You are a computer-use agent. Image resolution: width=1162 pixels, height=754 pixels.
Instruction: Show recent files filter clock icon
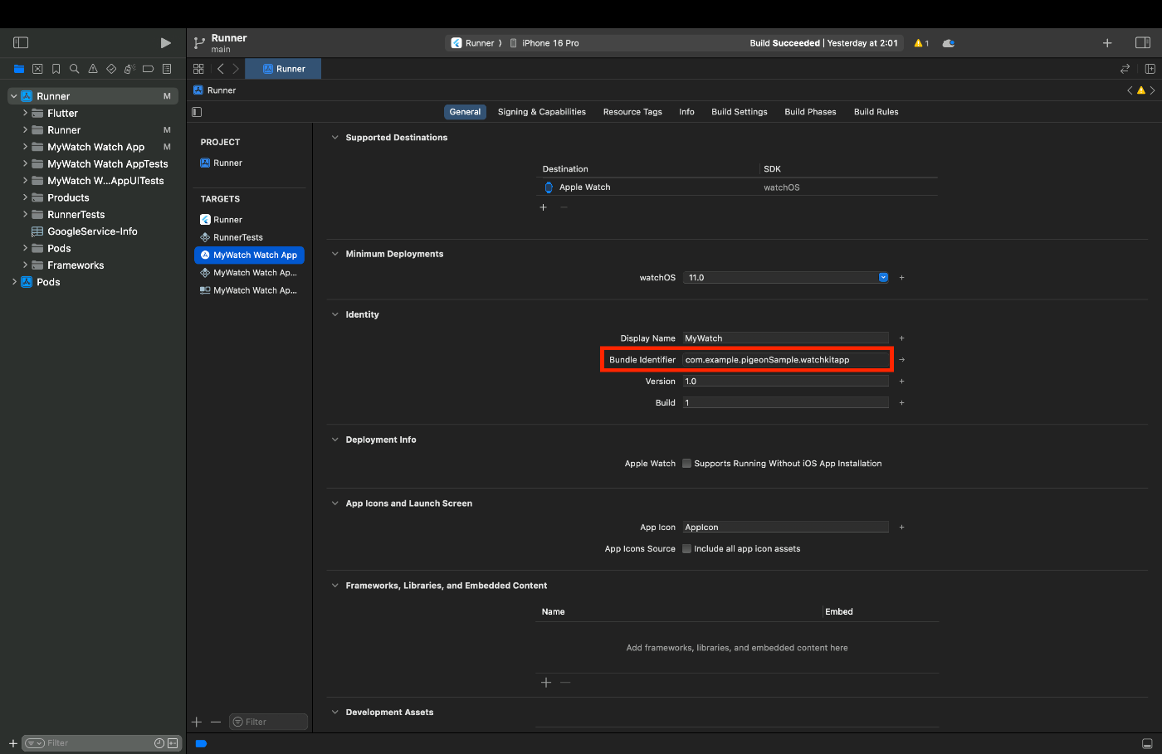pyautogui.click(x=159, y=743)
